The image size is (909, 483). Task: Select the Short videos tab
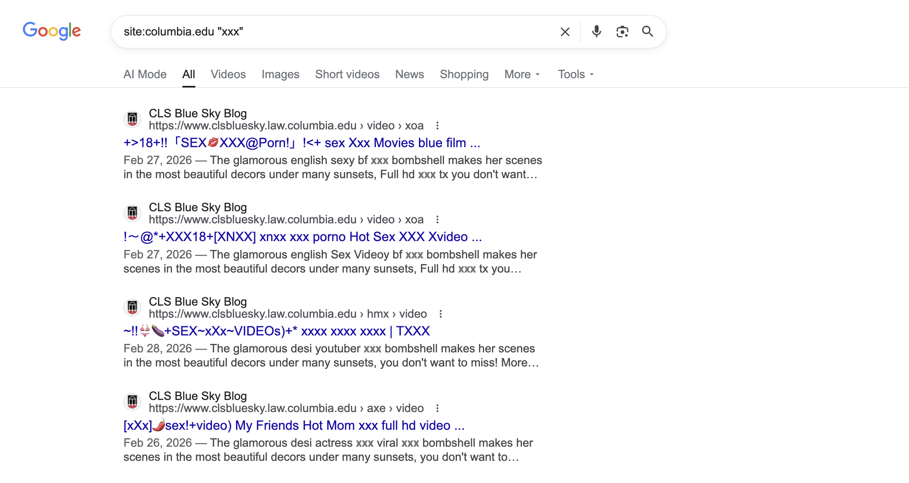[x=347, y=74]
